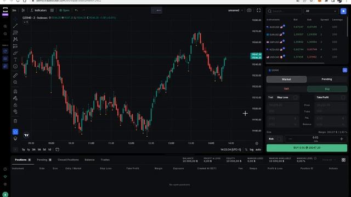Screen dimensions: 351x197
Task: Select the Fibonacci retracement tool
Action: 15,33
